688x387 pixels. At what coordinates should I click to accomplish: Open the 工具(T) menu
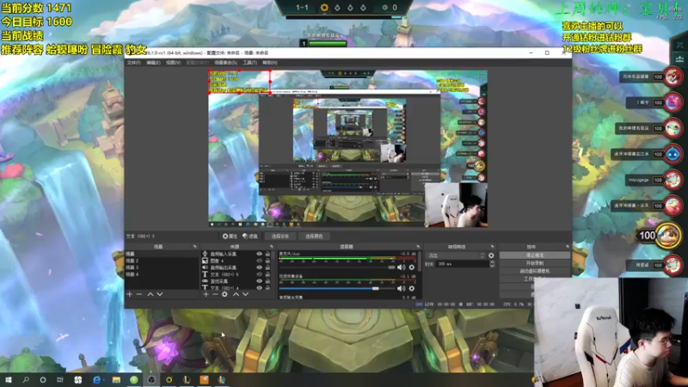(x=249, y=63)
